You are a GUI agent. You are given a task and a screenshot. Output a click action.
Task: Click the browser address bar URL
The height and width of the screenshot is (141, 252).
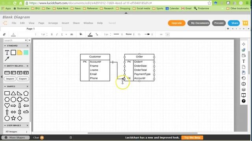pyautogui.click(x=91, y=3)
